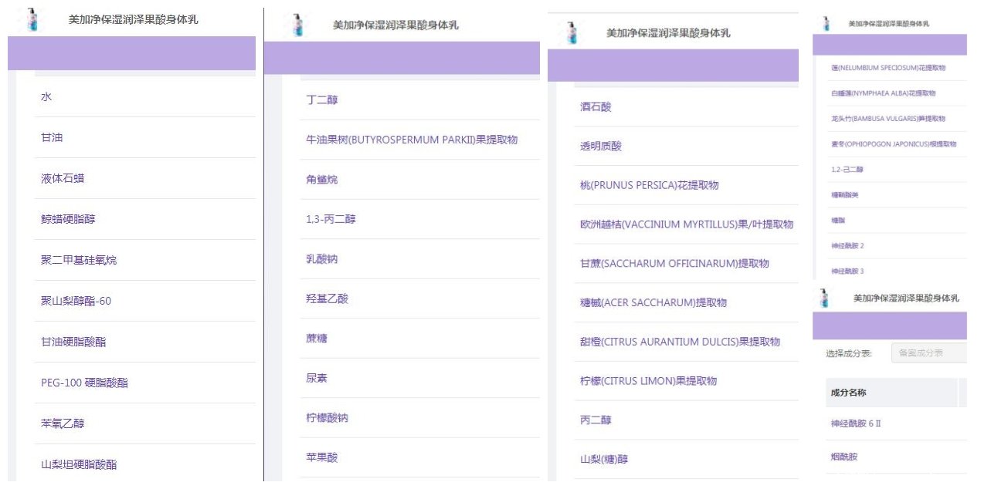Click the 1,2-己二醇 ingredient
981x489 pixels.
[x=847, y=170]
